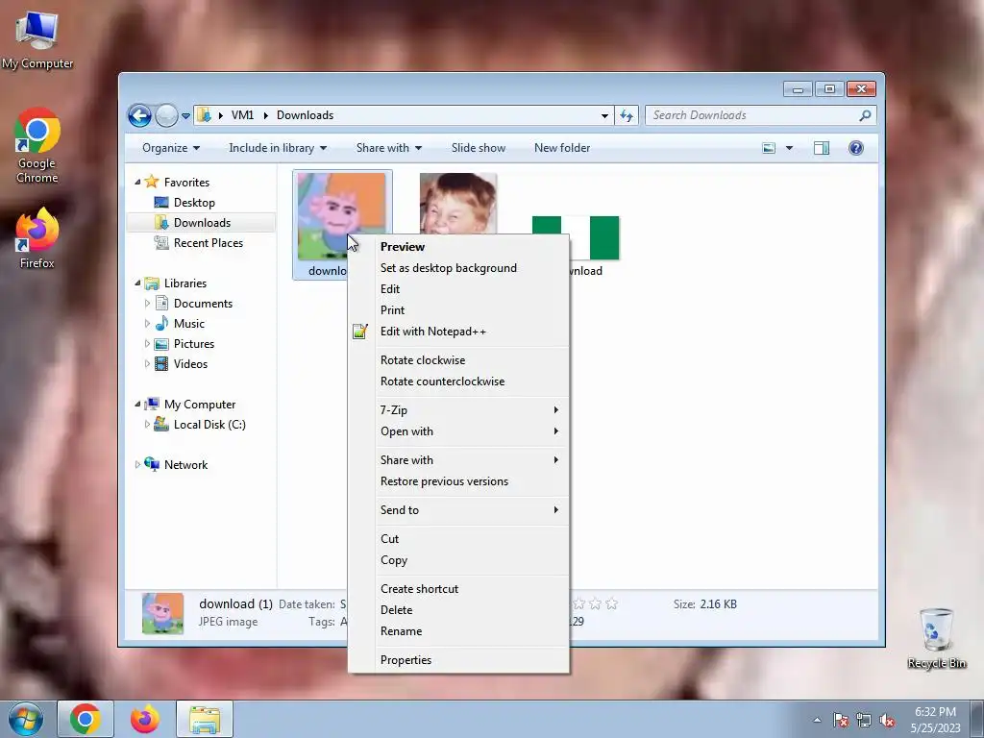Open Google Chrome desktop shortcut
Screen dimensions: 984x738
37,146
